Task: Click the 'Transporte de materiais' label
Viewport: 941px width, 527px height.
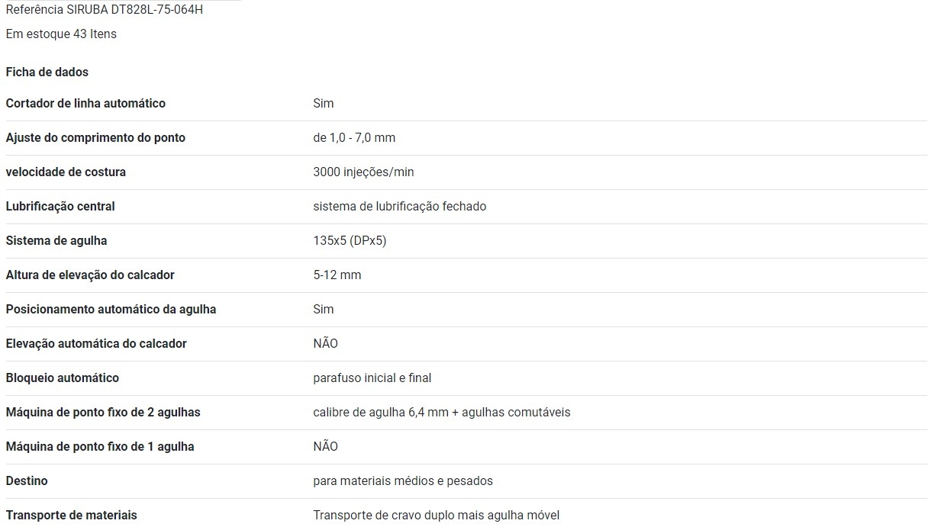Action: click(71, 516)
